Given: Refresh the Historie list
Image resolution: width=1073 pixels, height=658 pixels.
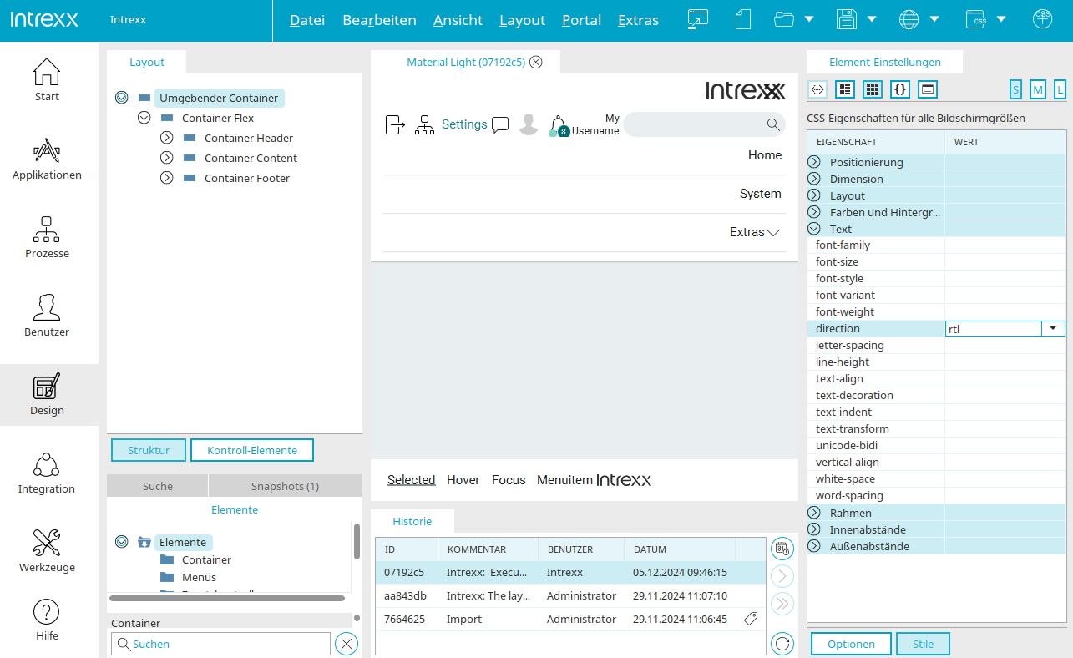Looking at the screenshot, I should click(782, 643).
